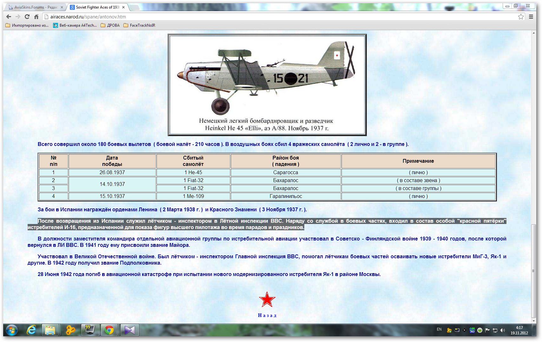Switch to the AviaSkins.Forums tab

point(36,7)
